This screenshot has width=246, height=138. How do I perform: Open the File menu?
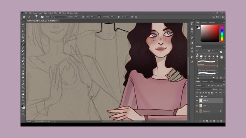coord(26,13)
